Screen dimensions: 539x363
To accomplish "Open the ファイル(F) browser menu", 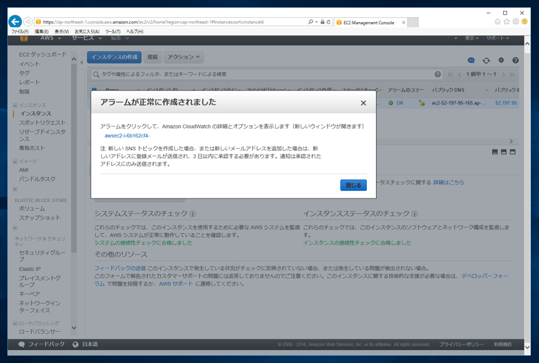I will [x=20, y=31].
